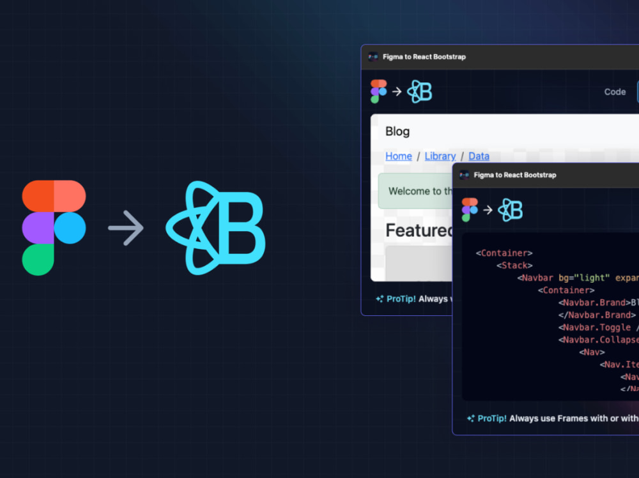Click the Blog navbar brand in preview
The height and width of the screenshot is (478, 639).
pyautogui.click(x=397, y=131)
